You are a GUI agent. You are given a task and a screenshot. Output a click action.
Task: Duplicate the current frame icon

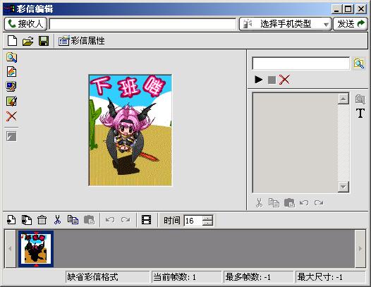click(x=27, y=220)
